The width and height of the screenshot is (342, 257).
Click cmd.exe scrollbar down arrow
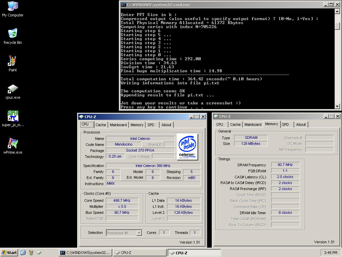(x=337, y=106)
